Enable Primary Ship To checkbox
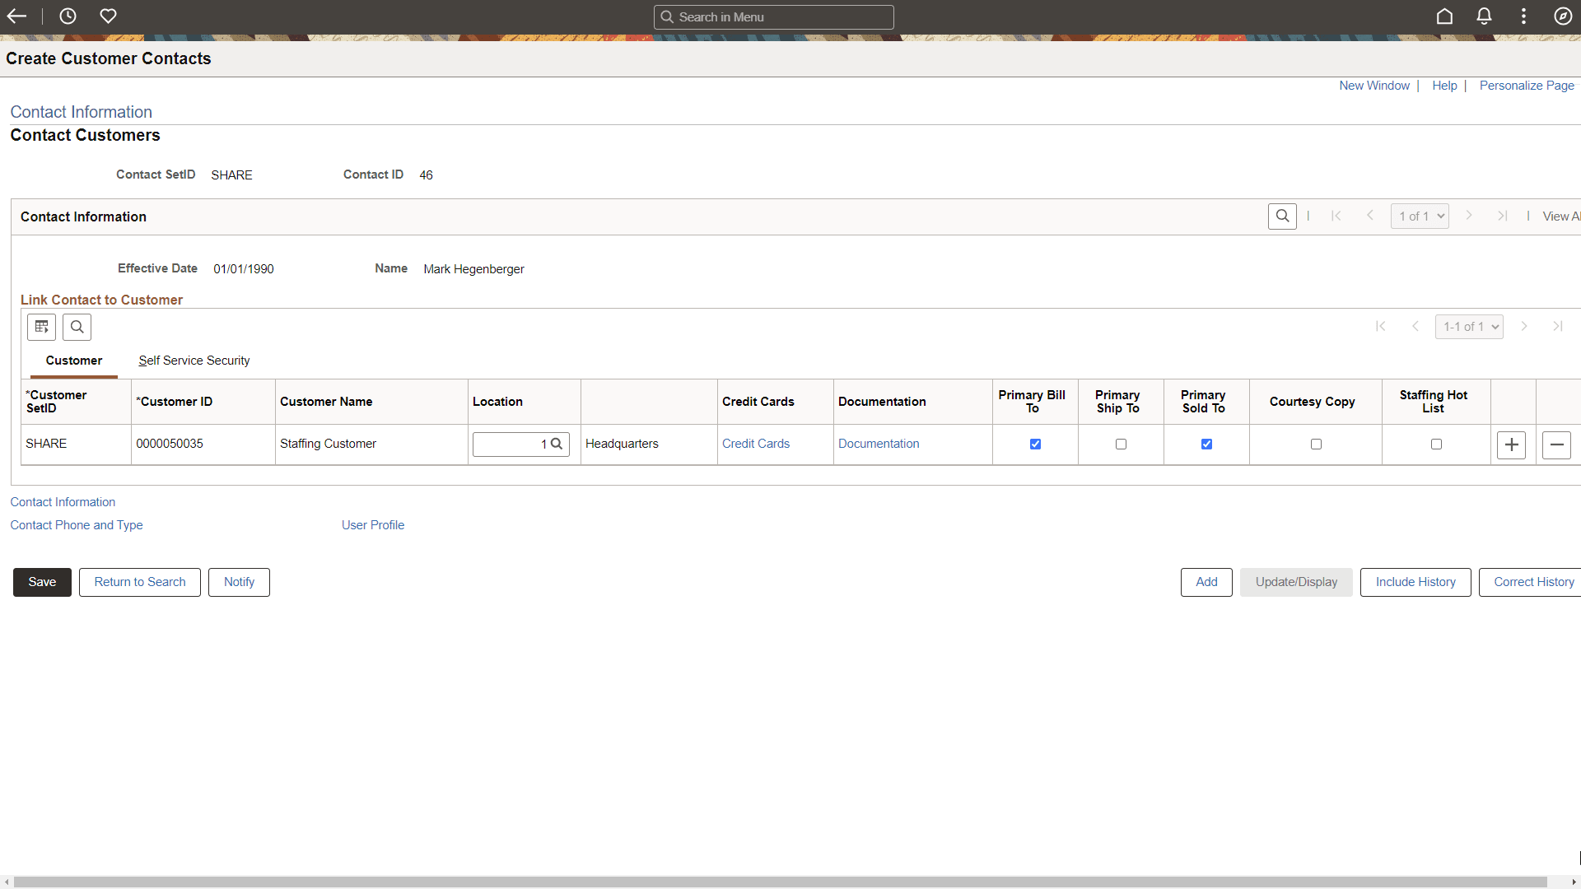 point(1121,444)
